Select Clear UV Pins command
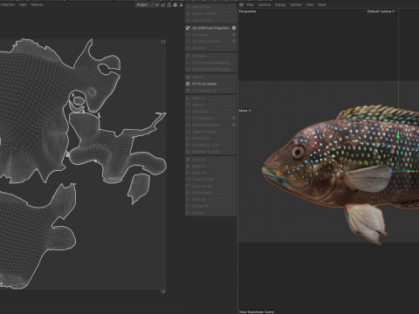Image resolution: width=419 pixels, height=314 pixels. pyautogui.click(x=211, y=20)
